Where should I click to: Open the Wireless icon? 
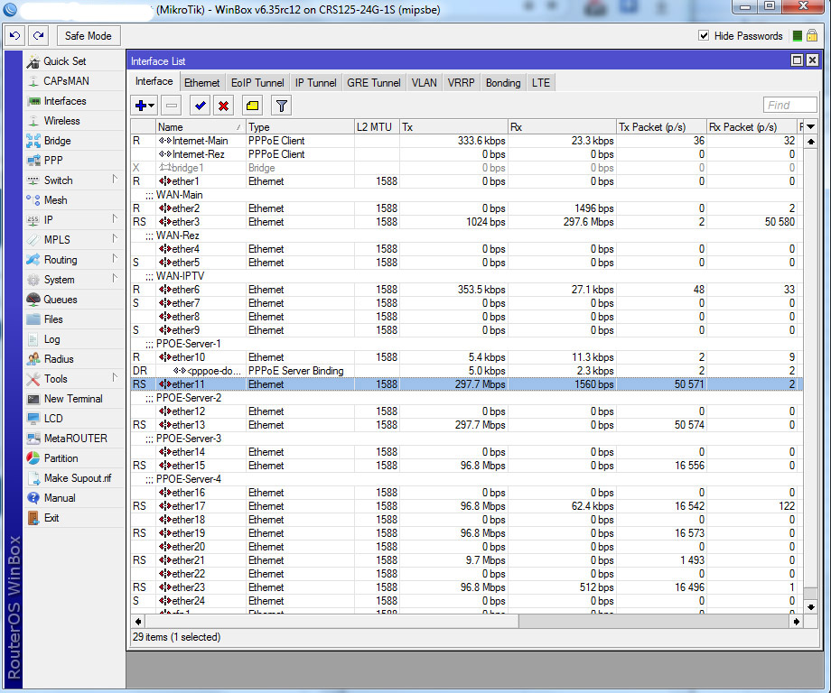point(33,121)
